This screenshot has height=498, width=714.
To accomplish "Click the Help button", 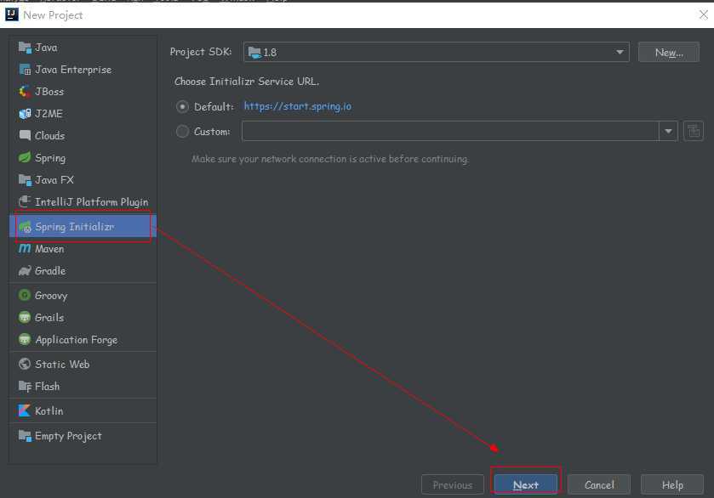I will point(672,484).
